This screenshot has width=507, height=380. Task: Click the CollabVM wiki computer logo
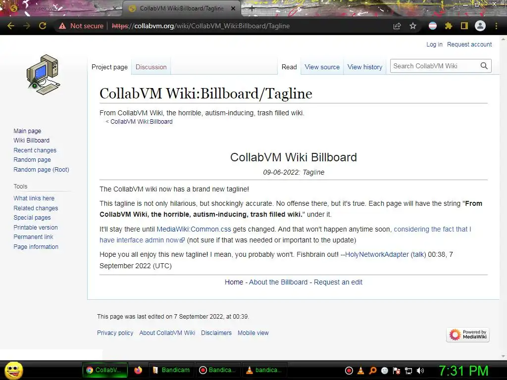44,75
